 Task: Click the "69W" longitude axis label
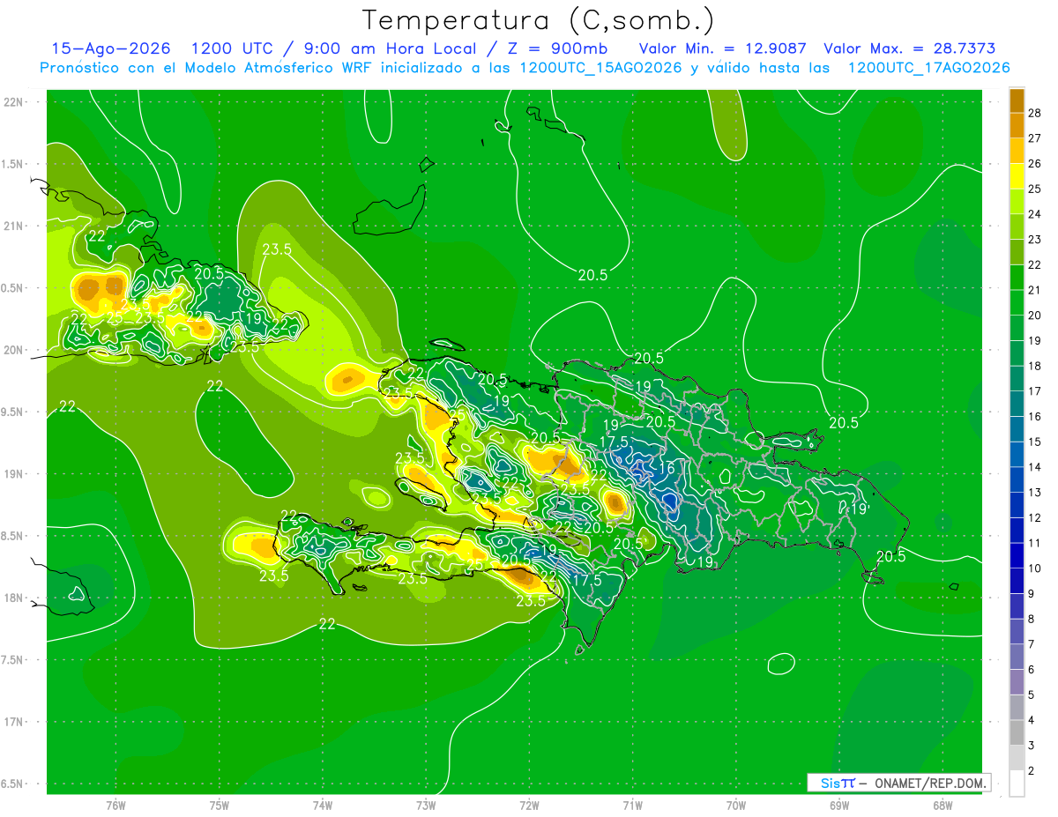(839, 805)
